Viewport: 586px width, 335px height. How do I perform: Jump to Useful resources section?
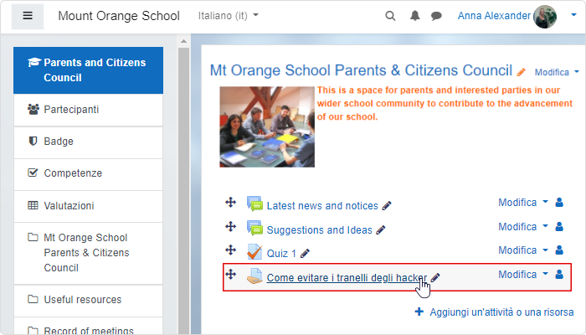88,300
